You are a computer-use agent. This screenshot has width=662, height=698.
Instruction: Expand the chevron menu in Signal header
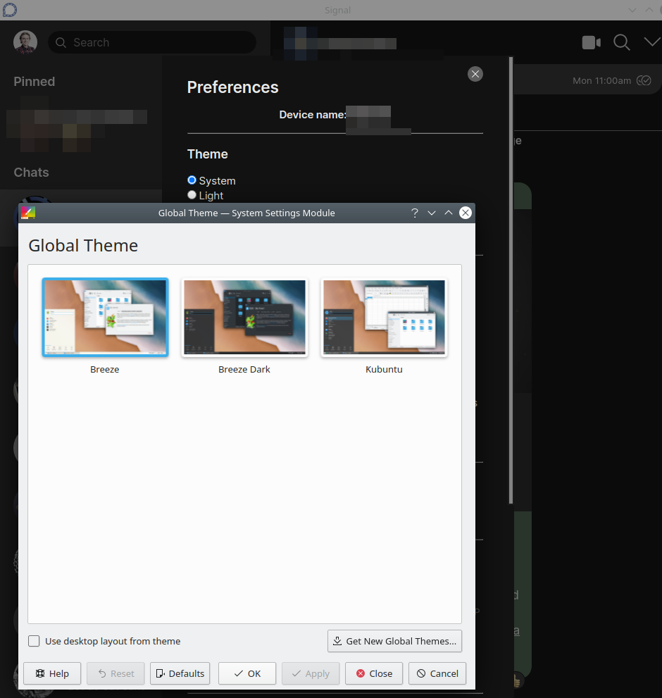coord(652,42)
